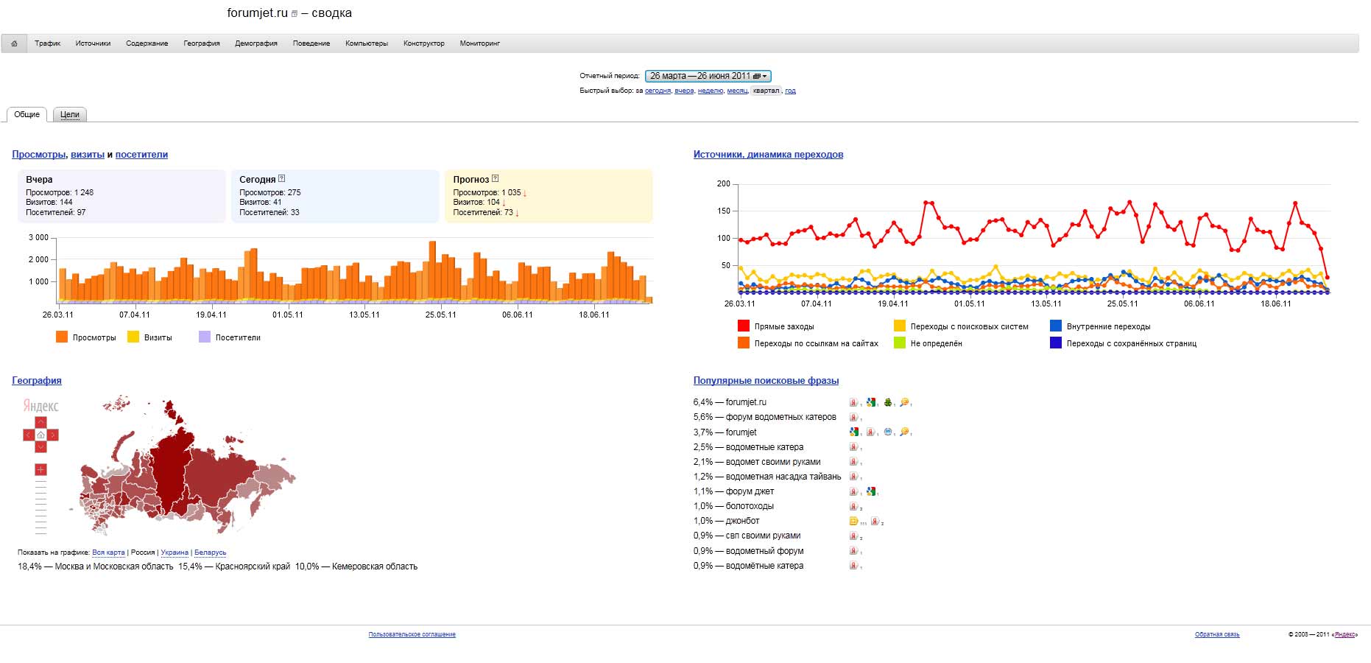Pan the geography map up
This screenshot has height=663, width=1371.
tap(41, 423)
